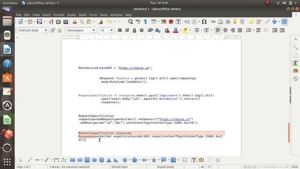This screenshot has height=169, width=300.
Task: Click word count in status bar
Action: [69, 167]
